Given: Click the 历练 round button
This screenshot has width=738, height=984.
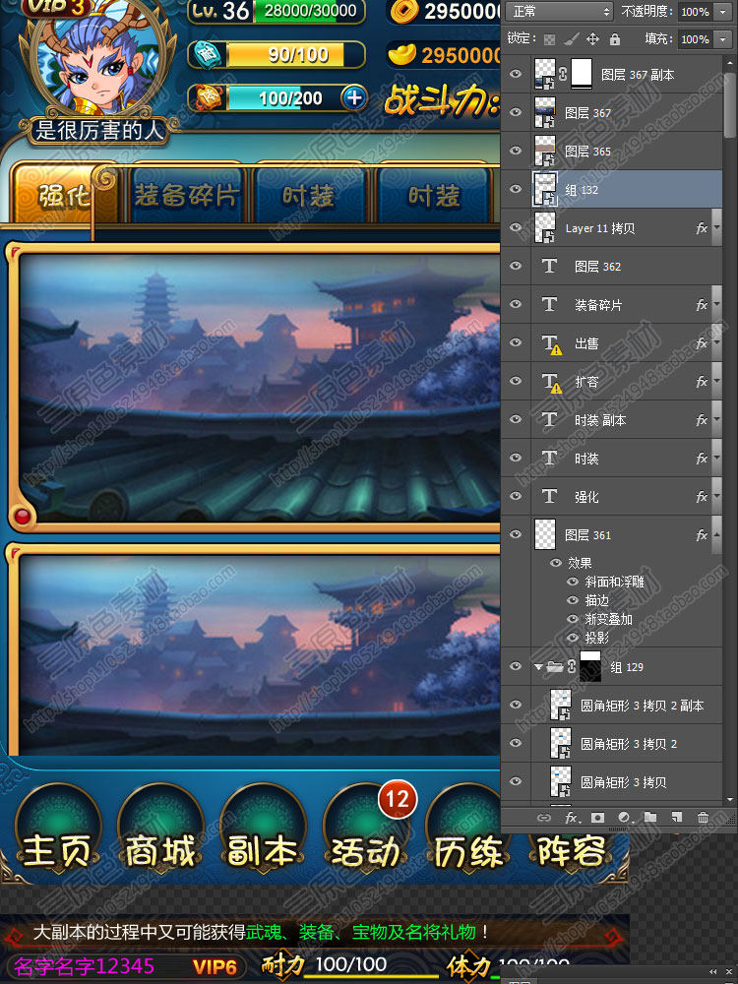Looking at the screenshot, I should click(468, 829).
